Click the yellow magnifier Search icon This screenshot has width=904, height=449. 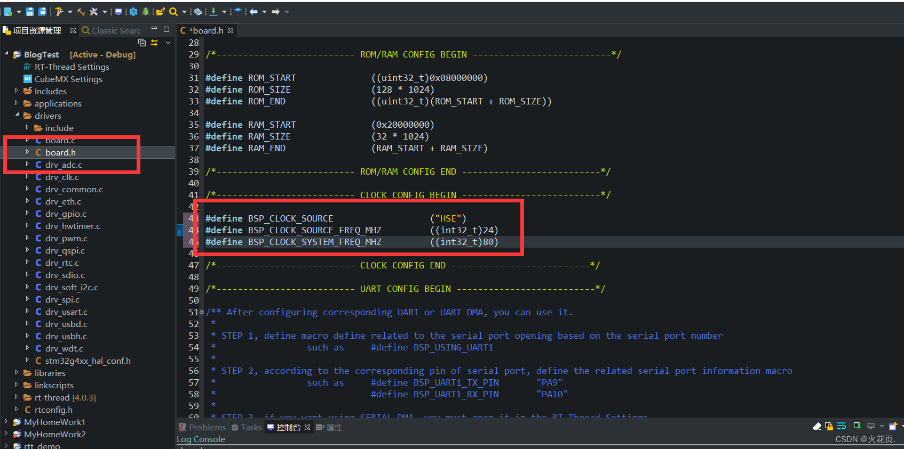173,12
